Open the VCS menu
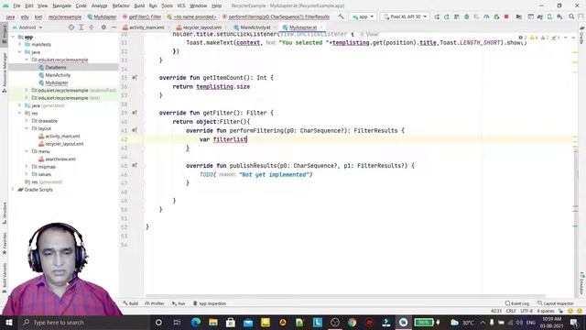The height and width of the screenshot is (330, 586). [x=181, y=5]
